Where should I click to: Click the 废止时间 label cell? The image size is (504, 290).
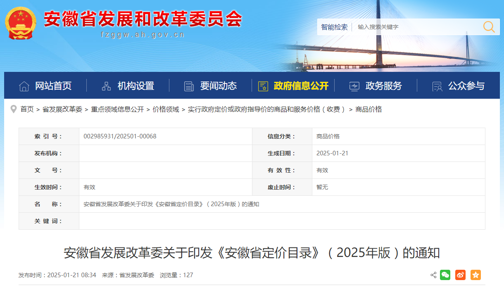pyautogui.click(x=282, y=187)
